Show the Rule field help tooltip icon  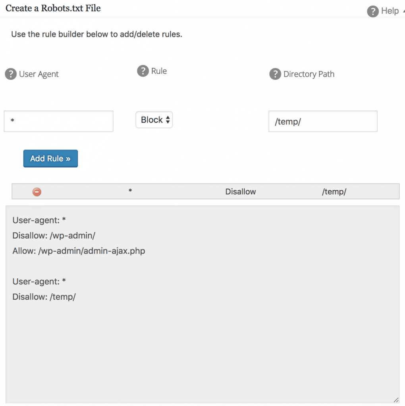[143, 71]
